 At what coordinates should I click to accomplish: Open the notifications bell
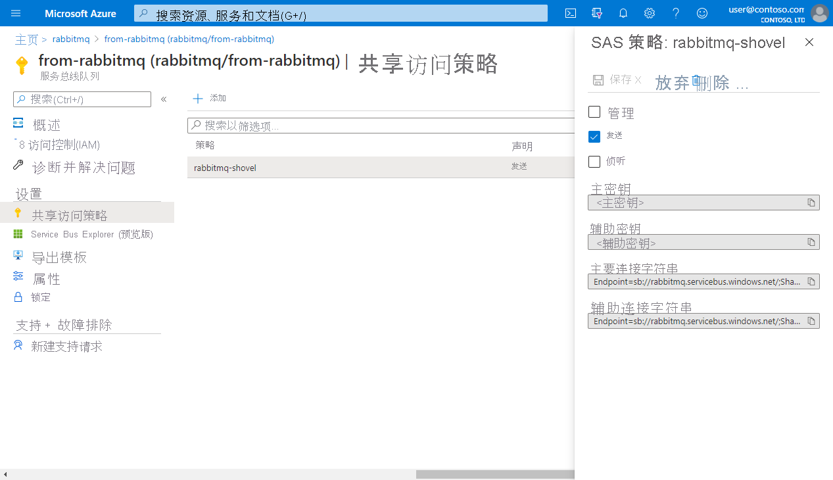623,13
